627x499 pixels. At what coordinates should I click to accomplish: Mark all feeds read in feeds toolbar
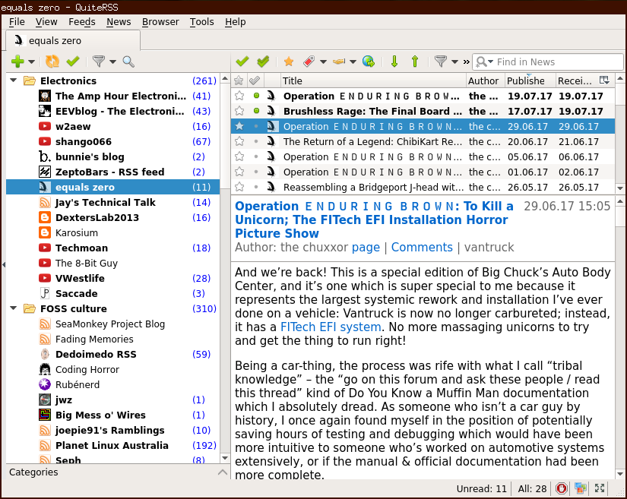pyautogui.click(x=73, y=62)
